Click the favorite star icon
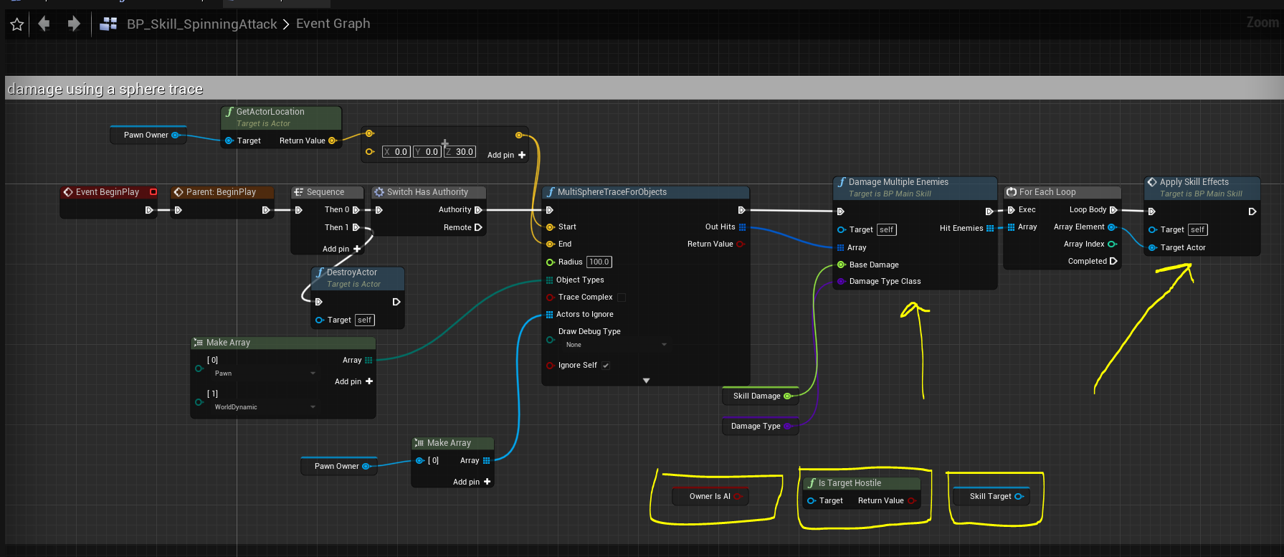 click(17, 25)
